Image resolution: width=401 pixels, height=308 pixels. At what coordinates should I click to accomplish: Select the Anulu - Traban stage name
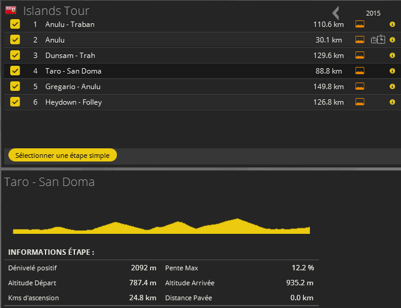[x=70, y=25]
